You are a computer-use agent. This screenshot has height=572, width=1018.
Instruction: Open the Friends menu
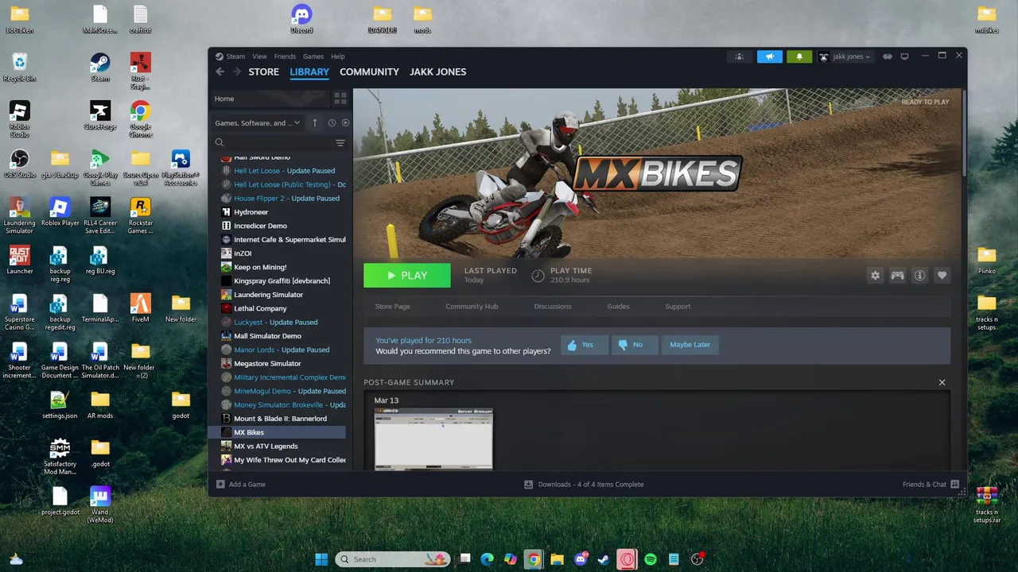(285, 56)
